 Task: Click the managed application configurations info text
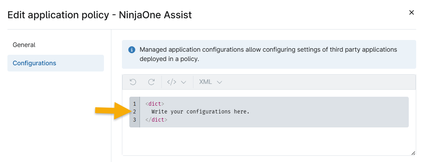pyautogui.click(x=268, y=54)
